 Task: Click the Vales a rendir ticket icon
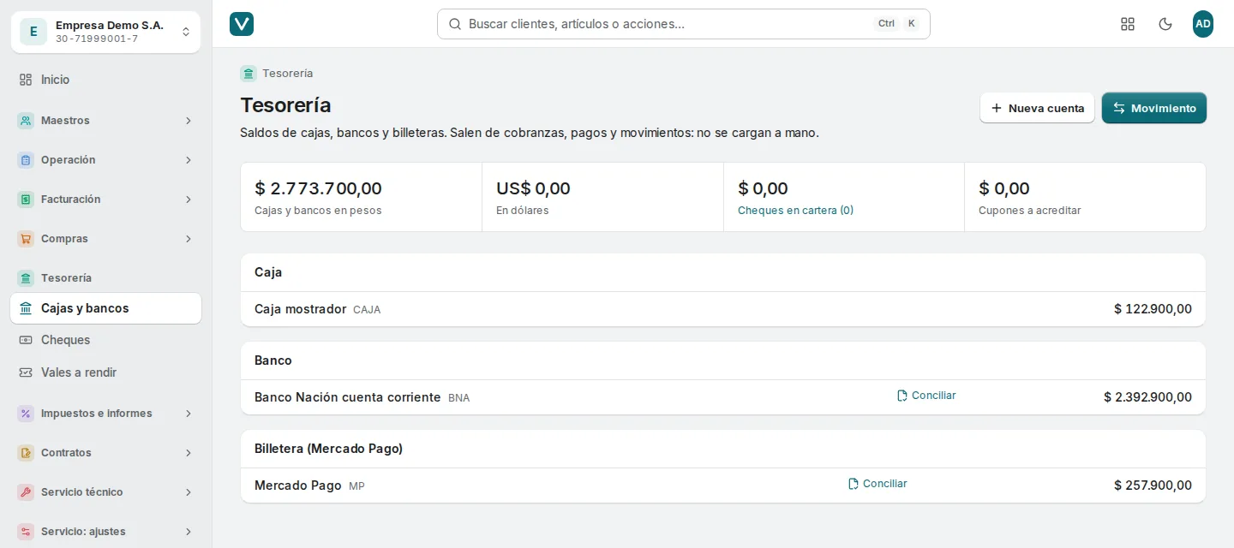click(26, 372)
